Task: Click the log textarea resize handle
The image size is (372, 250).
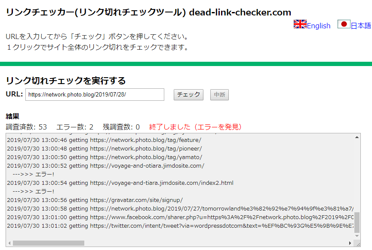Action: click(357, 244)
